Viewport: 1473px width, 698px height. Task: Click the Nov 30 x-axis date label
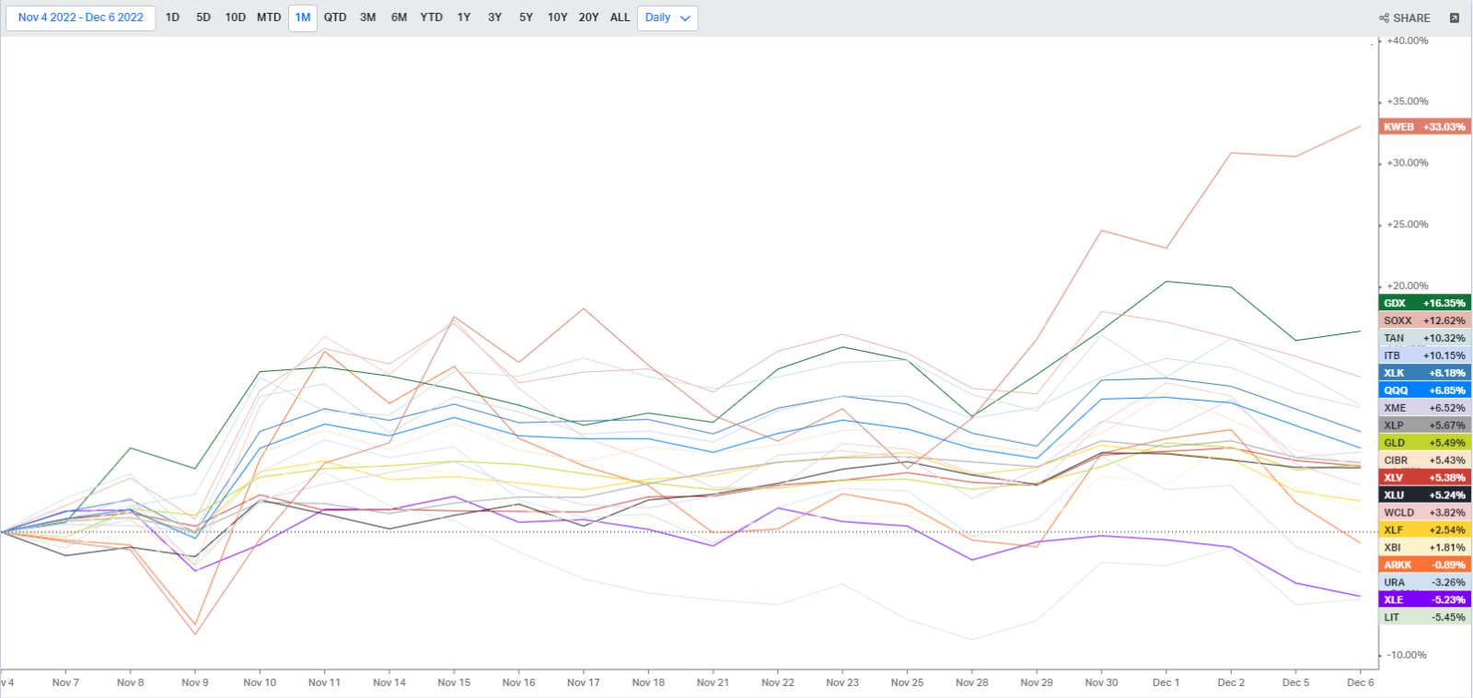1101,682
